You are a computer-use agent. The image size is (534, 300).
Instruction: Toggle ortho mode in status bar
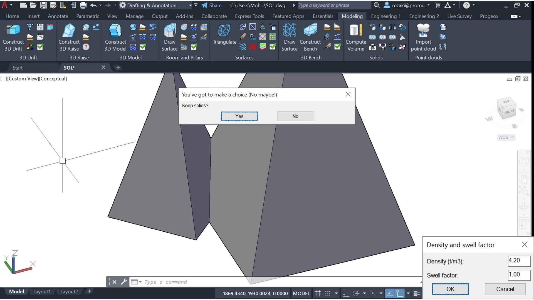346,293
